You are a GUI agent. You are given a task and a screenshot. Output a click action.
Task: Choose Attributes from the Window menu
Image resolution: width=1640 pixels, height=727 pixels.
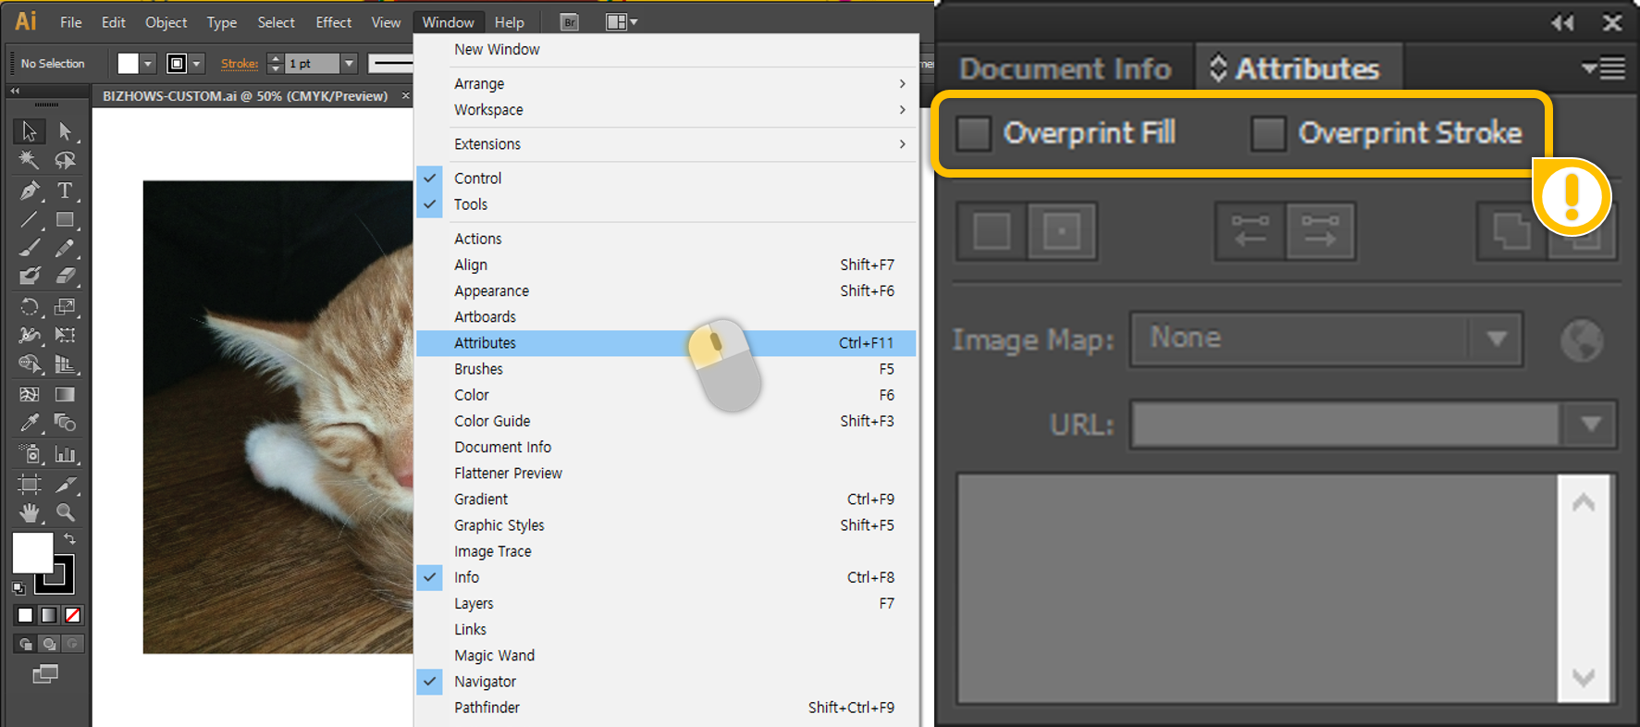pyautogui.click(x=485, y=343)
